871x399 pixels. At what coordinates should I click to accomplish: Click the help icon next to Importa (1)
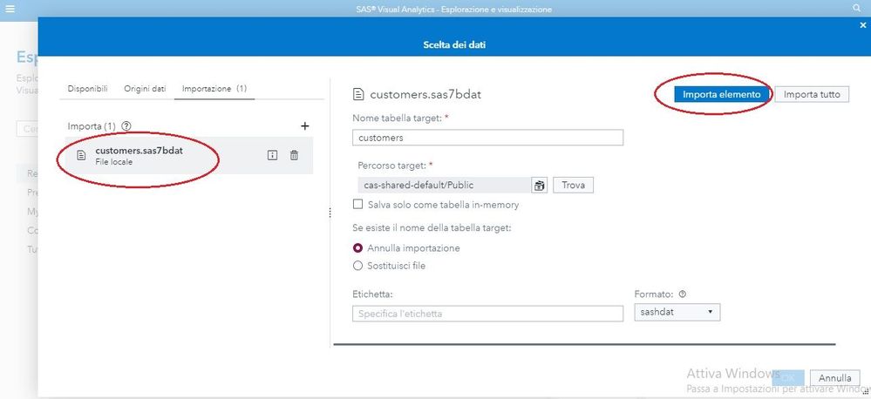coord(126,126)
